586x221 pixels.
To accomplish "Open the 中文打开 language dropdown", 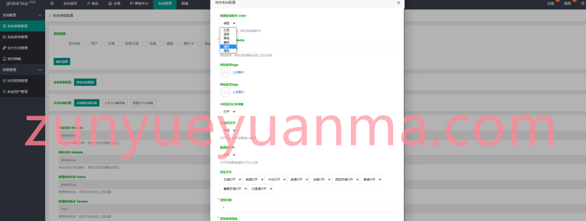I will 276,180.
